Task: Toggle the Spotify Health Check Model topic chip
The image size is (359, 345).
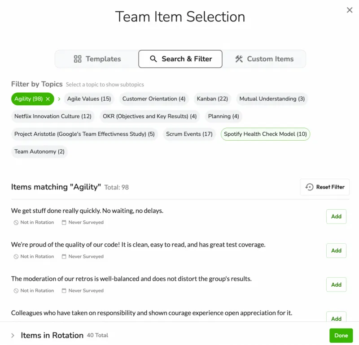Action: tap(265, 134)
